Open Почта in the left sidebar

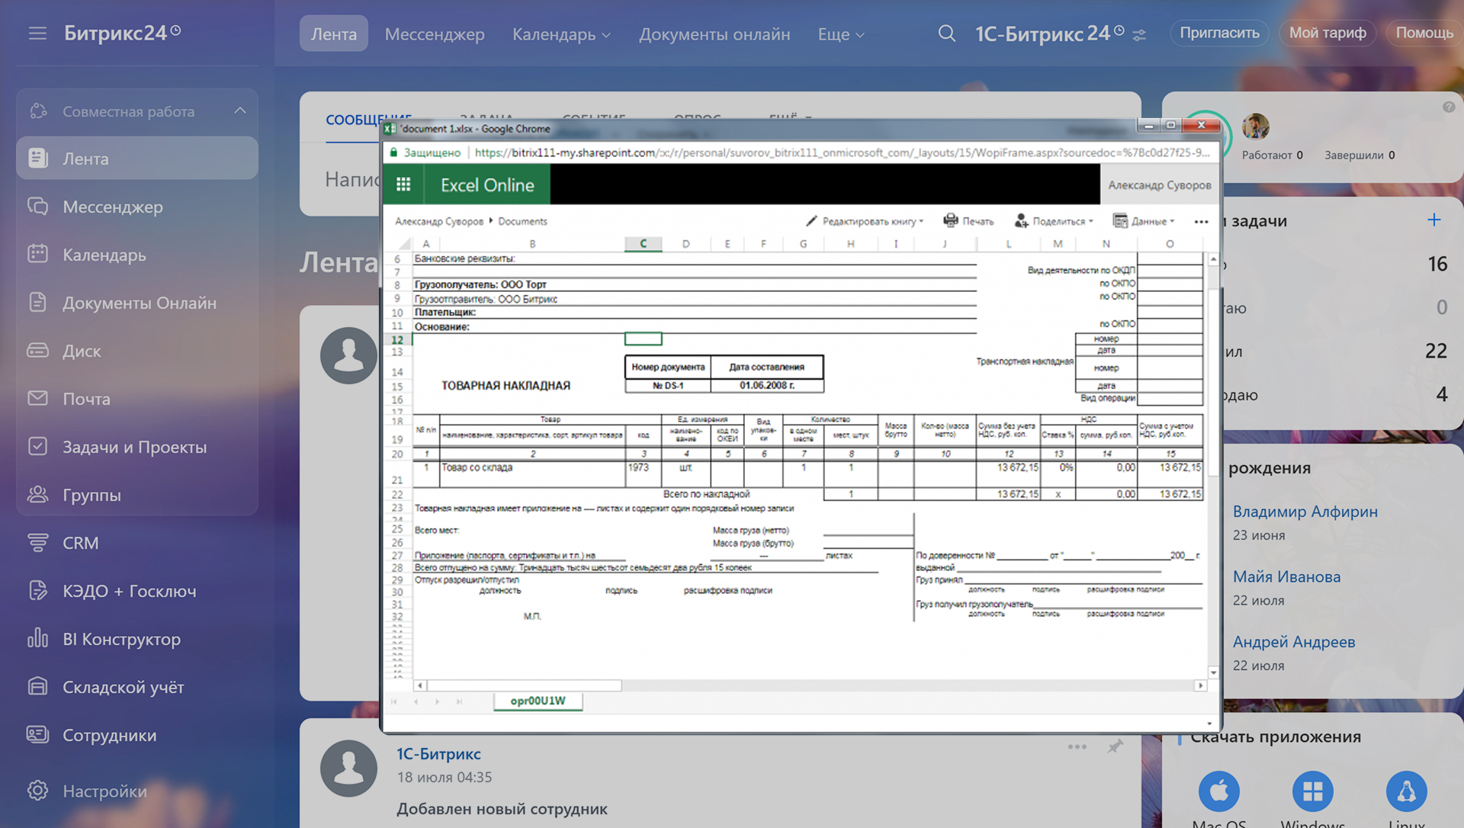coord(137,399)
